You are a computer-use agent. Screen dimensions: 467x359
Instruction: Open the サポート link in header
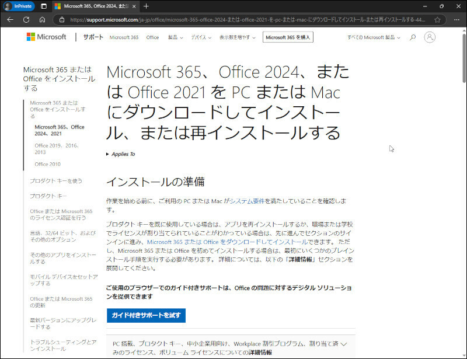pos(93,37)
